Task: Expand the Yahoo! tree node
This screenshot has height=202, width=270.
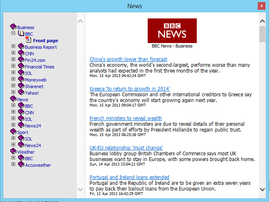Action: 13,92
